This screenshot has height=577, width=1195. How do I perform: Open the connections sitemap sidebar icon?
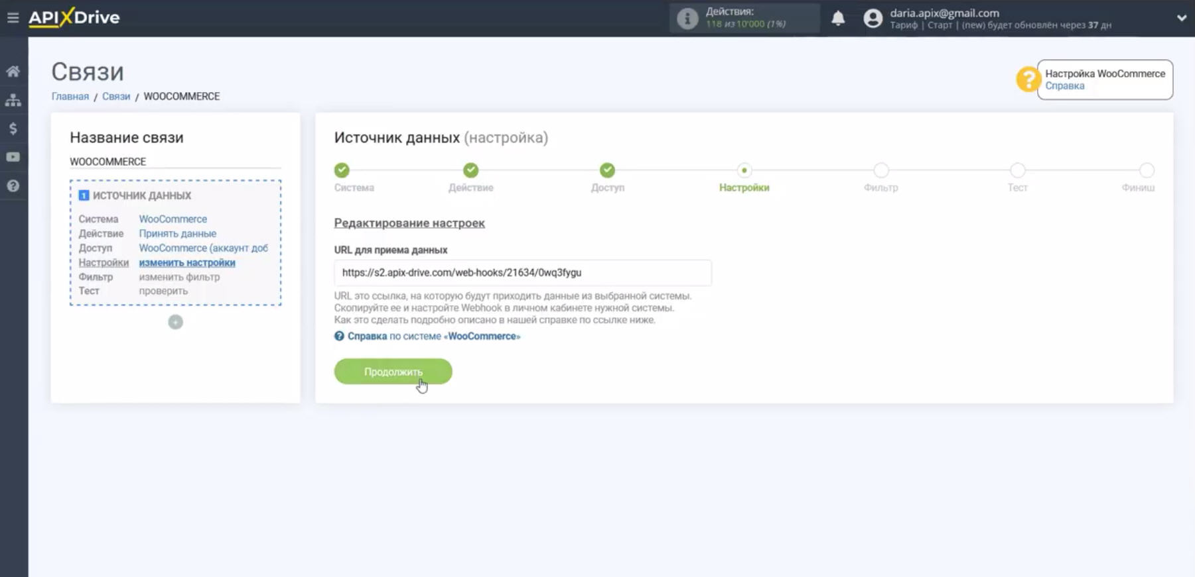[x=13, y=100]
